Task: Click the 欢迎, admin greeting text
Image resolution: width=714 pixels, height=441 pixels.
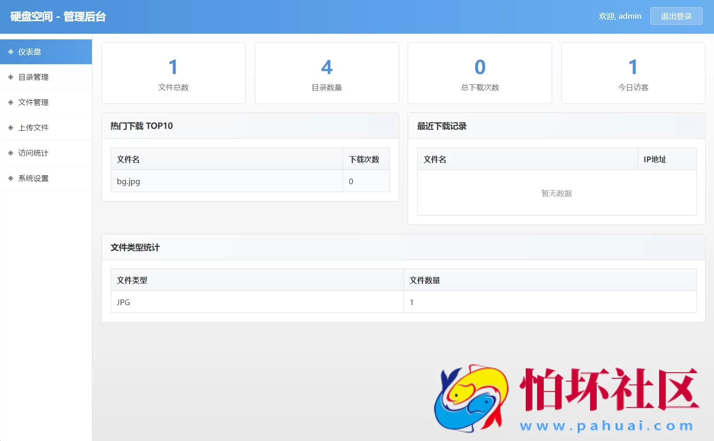Action: pos(620,15)
